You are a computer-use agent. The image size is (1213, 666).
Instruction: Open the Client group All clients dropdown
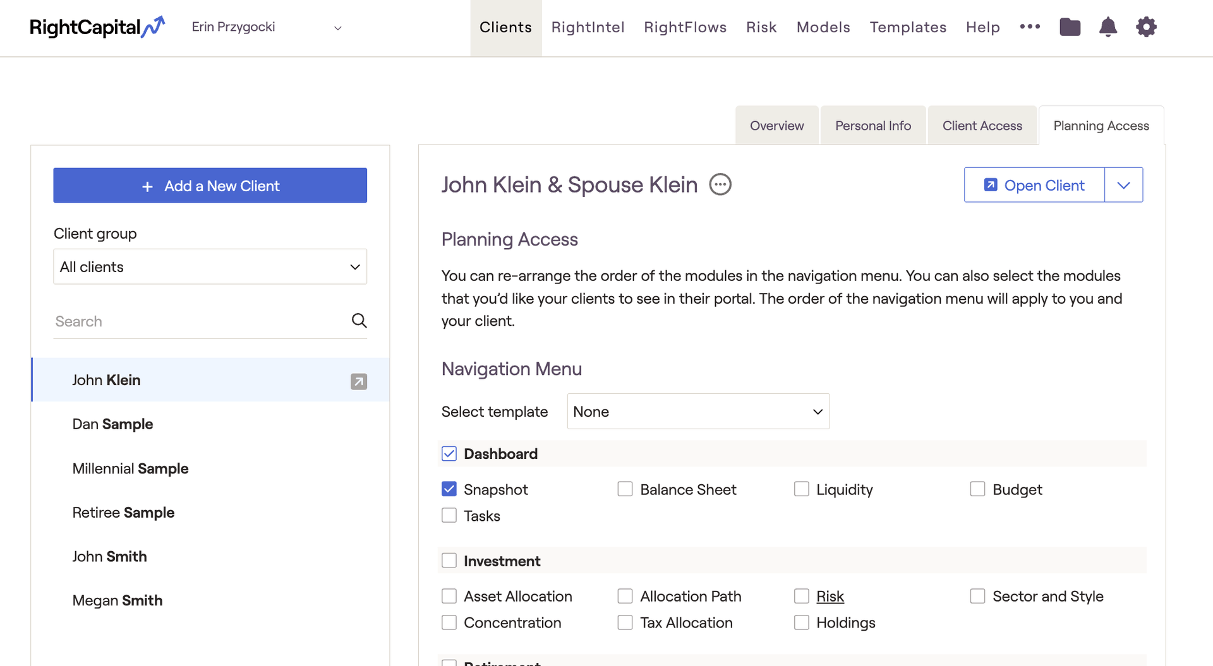click(210, 266)
